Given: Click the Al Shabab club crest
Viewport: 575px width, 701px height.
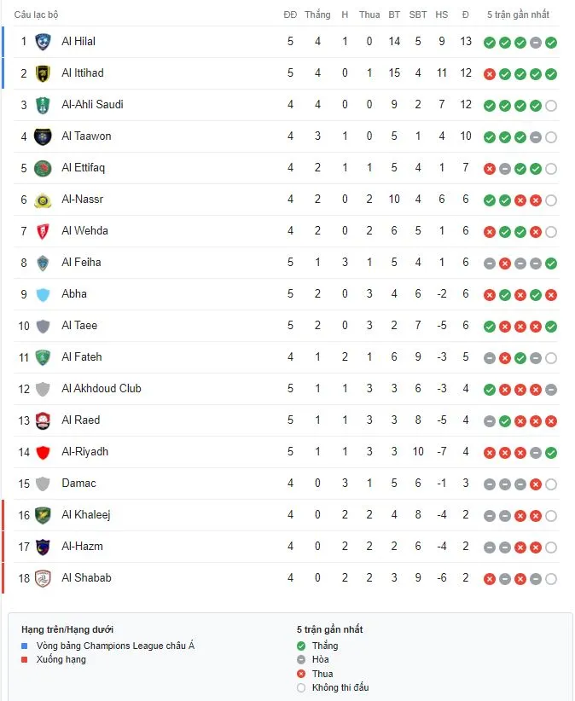Looking at the screenshot, I should 43,578.
